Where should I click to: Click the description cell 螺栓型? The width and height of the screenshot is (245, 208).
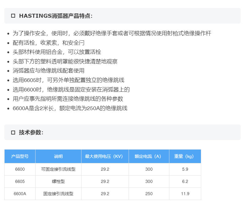click(58, 181)
